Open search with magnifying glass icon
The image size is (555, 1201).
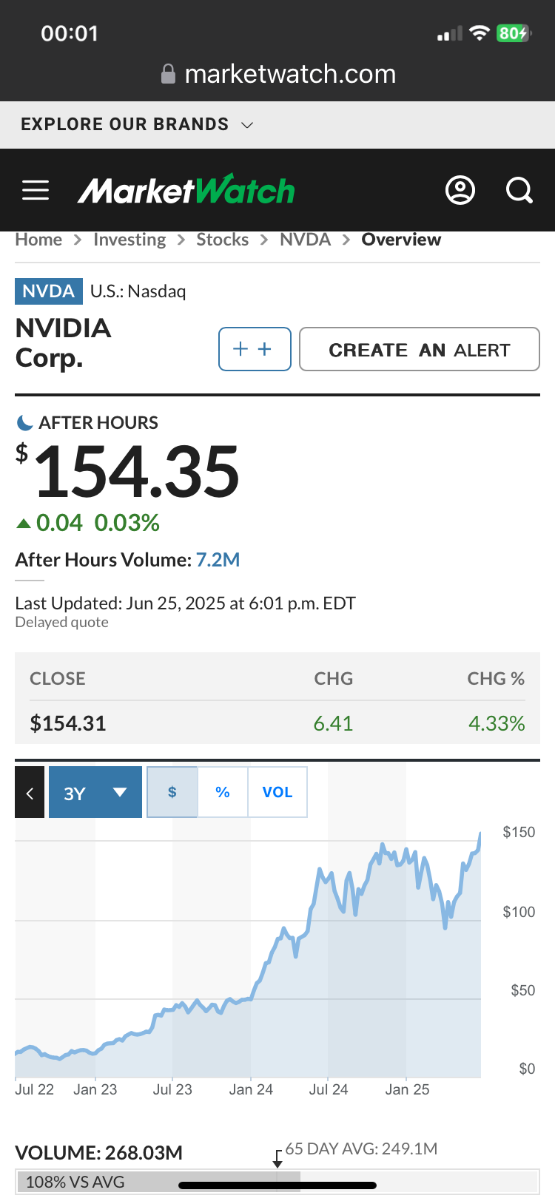(519, 191)
